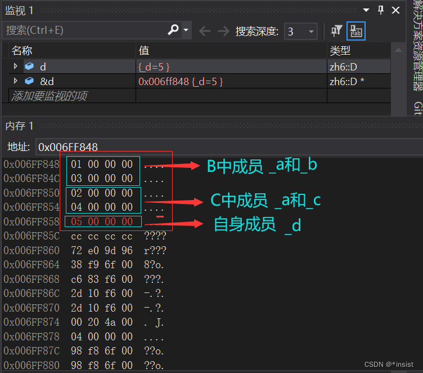Select the value {_d=5 } of d
The image size is (423, 373).
coord(154,66)
